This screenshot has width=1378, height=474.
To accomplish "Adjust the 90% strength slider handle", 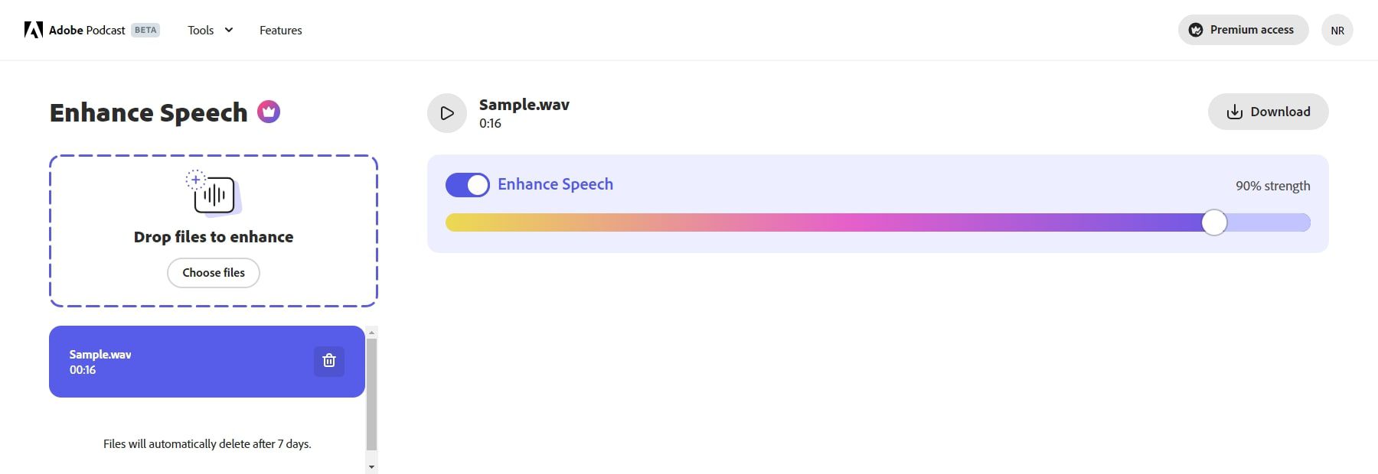I will point(1215,223).
